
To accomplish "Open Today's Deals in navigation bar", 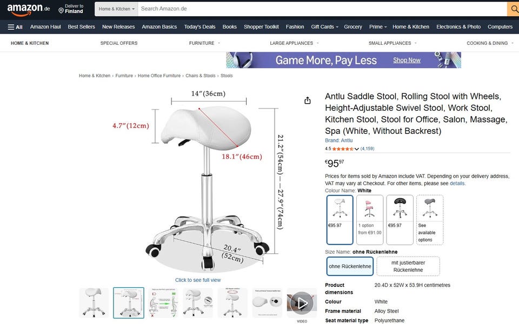I will click(x=199, y=27).
